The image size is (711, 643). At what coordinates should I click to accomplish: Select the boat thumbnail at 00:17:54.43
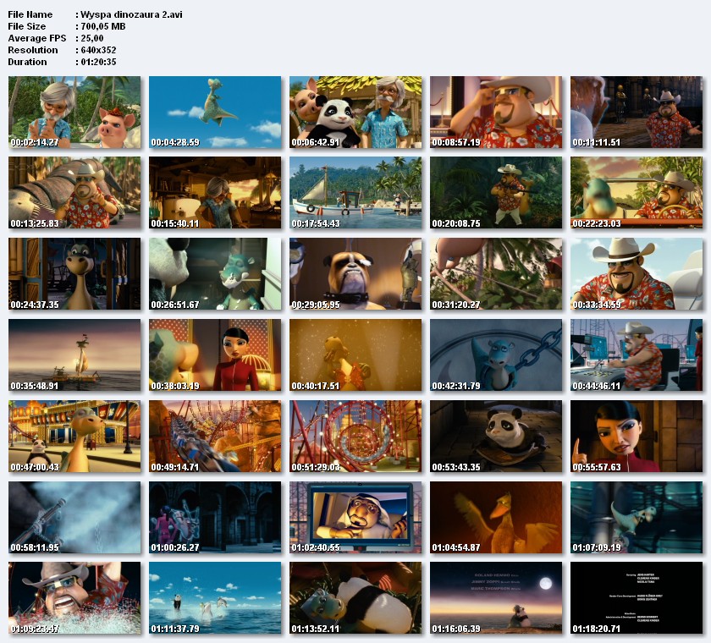pos(355,193)
